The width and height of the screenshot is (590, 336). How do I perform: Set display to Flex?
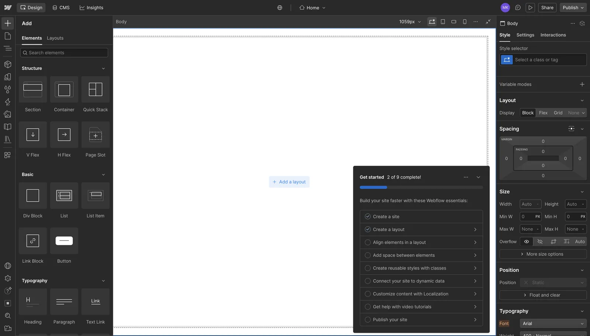pyautogui.click(x=543, y=113)
